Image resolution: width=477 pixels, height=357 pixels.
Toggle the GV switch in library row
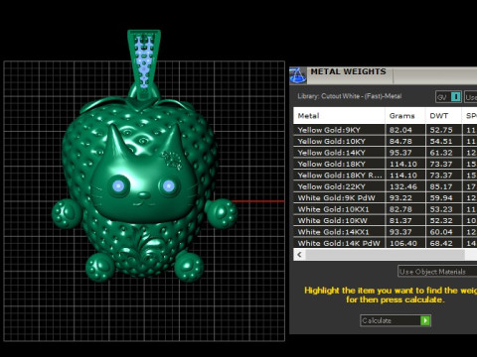tap(449, 97)
